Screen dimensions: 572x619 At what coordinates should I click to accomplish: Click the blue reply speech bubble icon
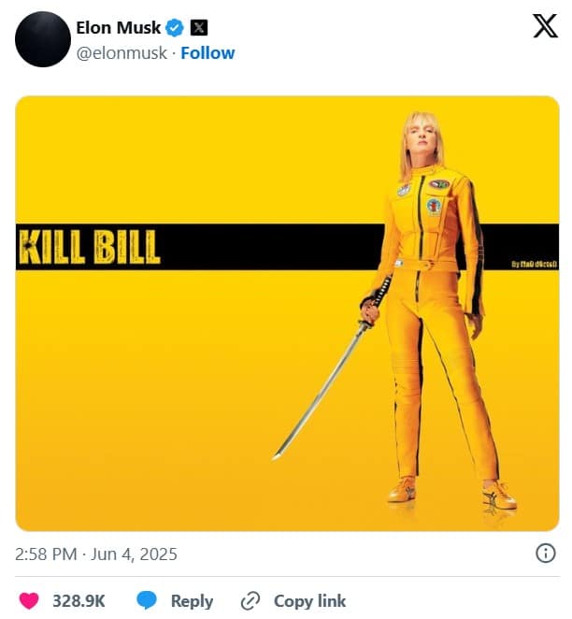point(147,600)
